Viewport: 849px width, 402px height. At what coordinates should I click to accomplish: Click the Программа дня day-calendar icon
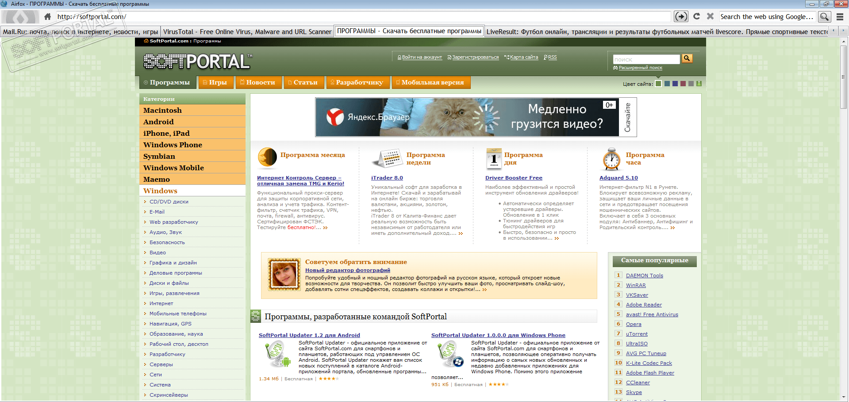pos(494,159)
